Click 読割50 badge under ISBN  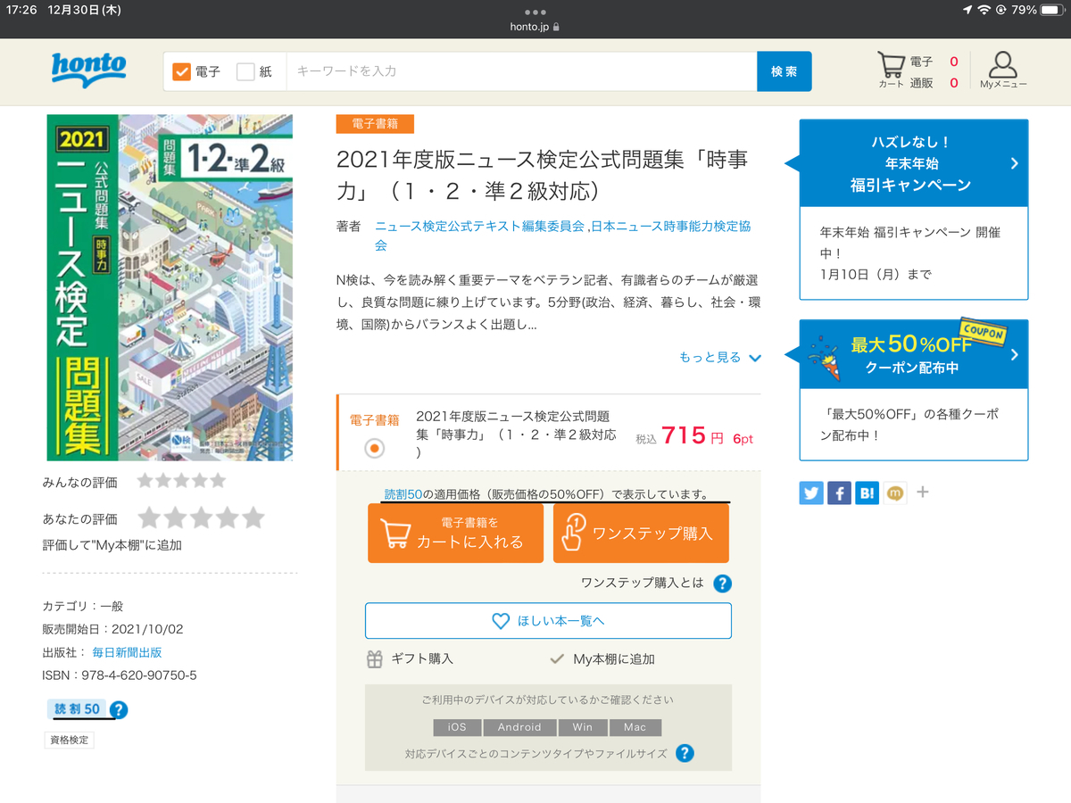coord(77,709)
